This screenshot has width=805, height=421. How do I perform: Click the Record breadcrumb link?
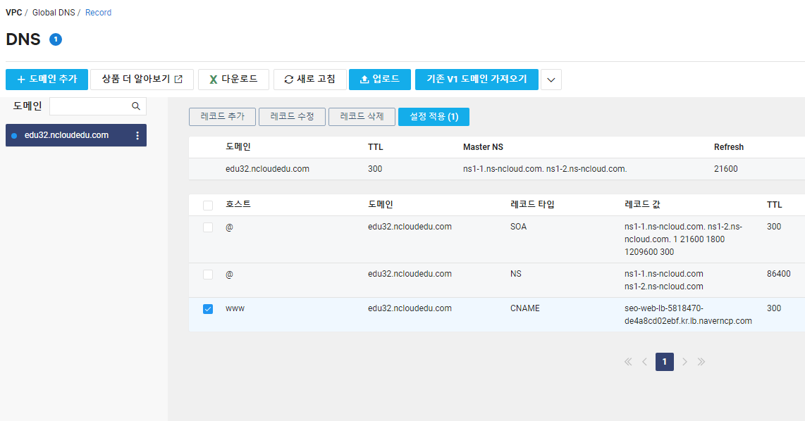[98, 12]
